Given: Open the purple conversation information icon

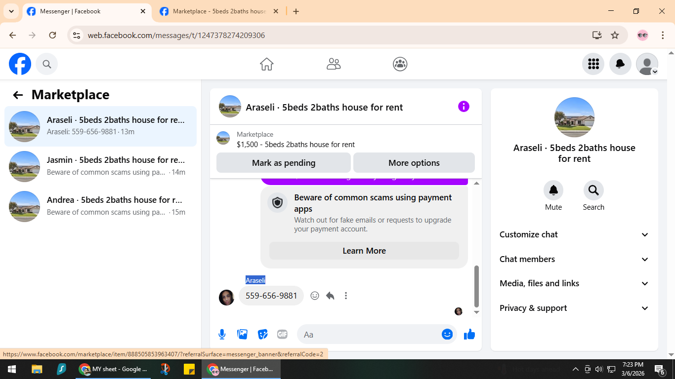Looking at the screenshot, I should [464, 107].
